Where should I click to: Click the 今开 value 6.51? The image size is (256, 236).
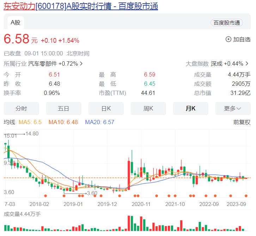click(54, 75)
